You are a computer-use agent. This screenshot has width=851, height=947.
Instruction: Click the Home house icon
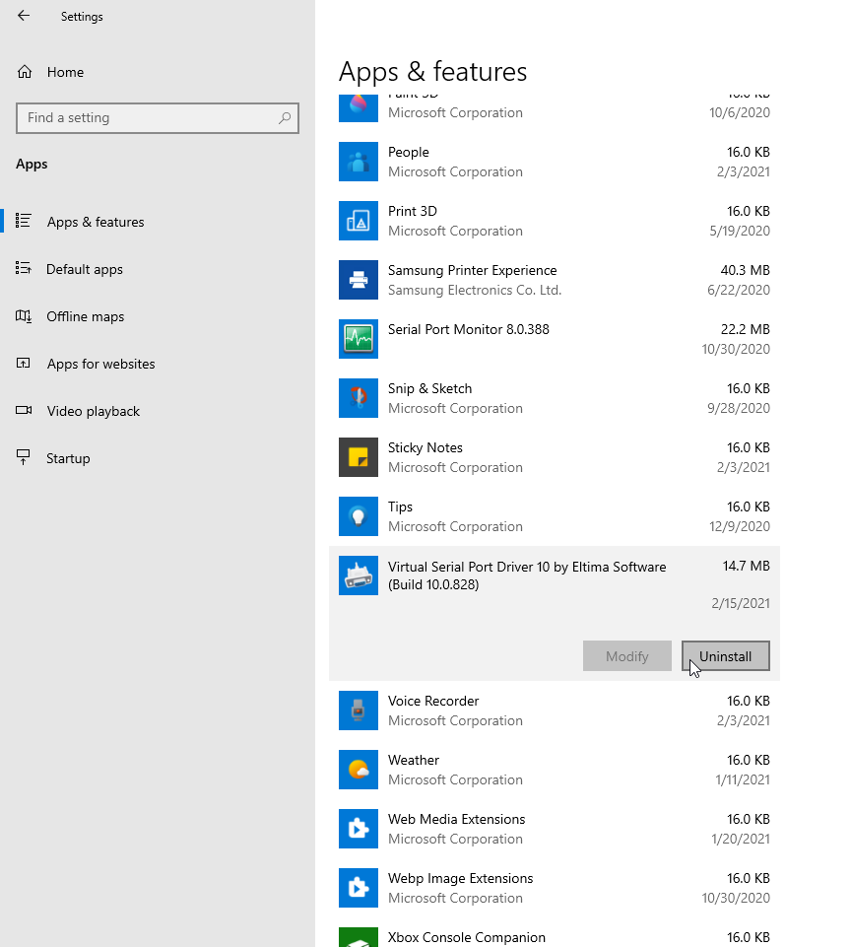(25, 72)
